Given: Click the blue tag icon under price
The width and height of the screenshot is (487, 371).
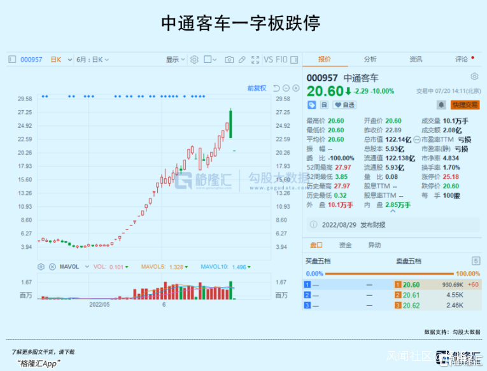Looking at the screenshot, I should tap(311, 105).
